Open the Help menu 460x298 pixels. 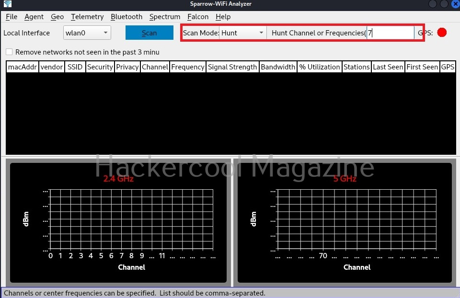223,17
